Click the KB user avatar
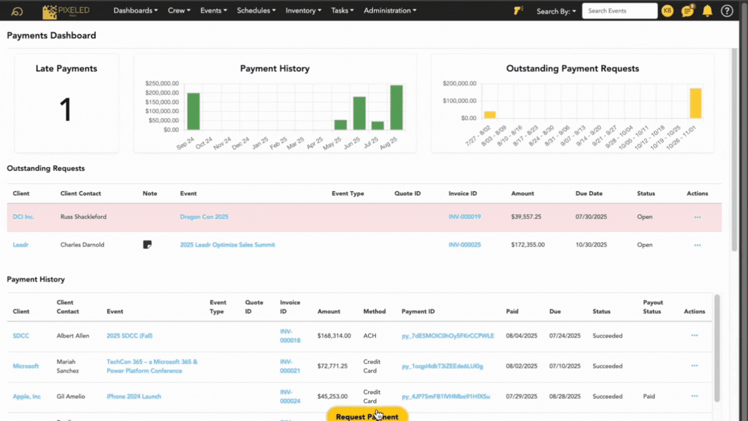This screenshot has height=421, width=748. (667, 11)
